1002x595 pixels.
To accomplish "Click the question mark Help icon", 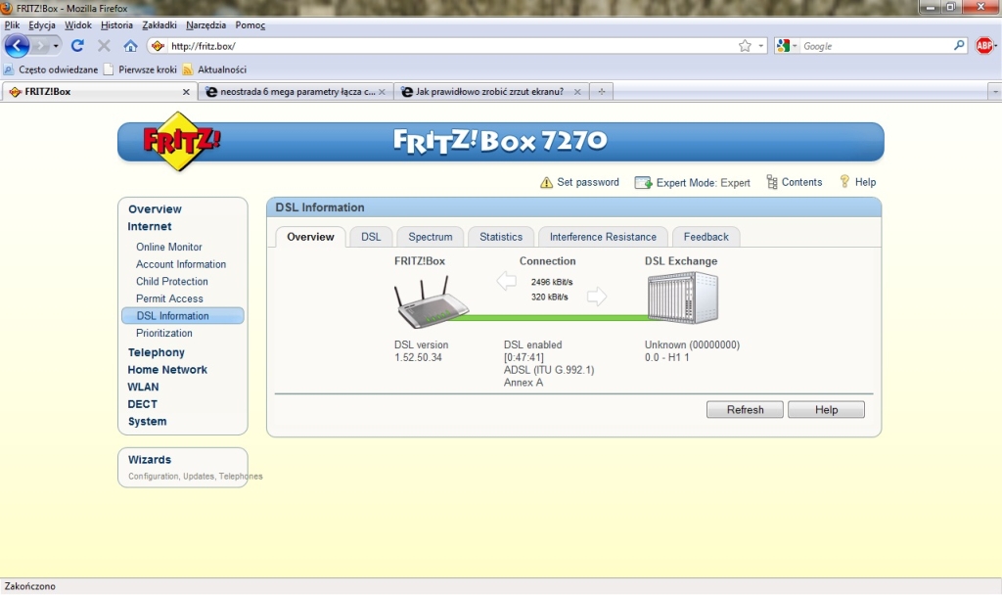I will pos(844,181).
